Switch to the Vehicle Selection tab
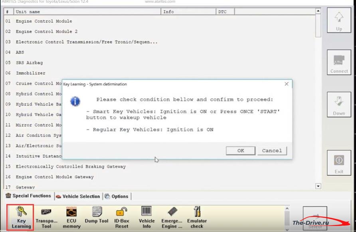This screenshot has height=232, width=356. pyautogui.click(x=78, y=196)
